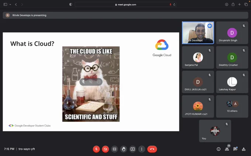Viewport: 251px width, 156px height.
Task: Open a new tab
Action: tap(239, 4)
